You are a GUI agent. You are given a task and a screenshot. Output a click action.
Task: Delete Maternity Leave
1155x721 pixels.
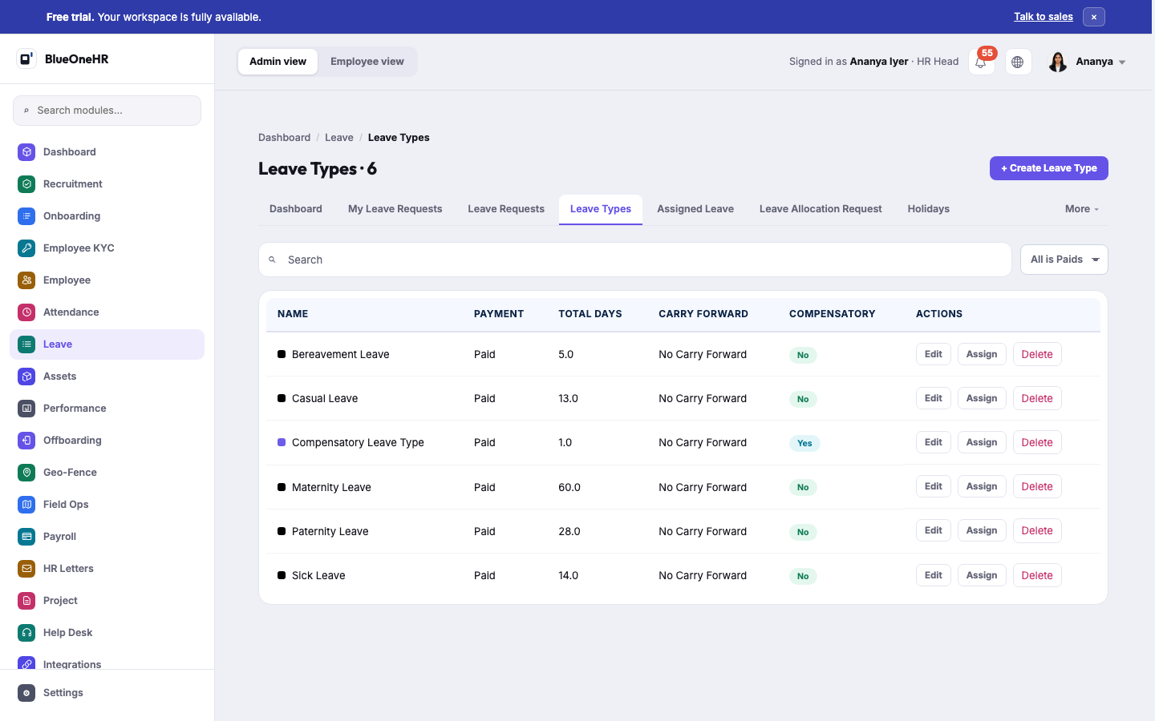click(x=1037, y=486)
